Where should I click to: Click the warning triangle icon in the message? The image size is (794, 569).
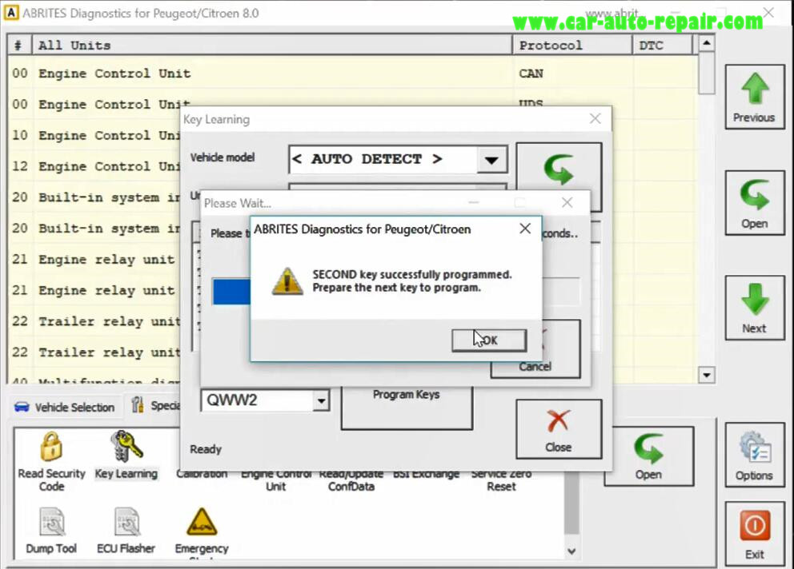[287, 281]
